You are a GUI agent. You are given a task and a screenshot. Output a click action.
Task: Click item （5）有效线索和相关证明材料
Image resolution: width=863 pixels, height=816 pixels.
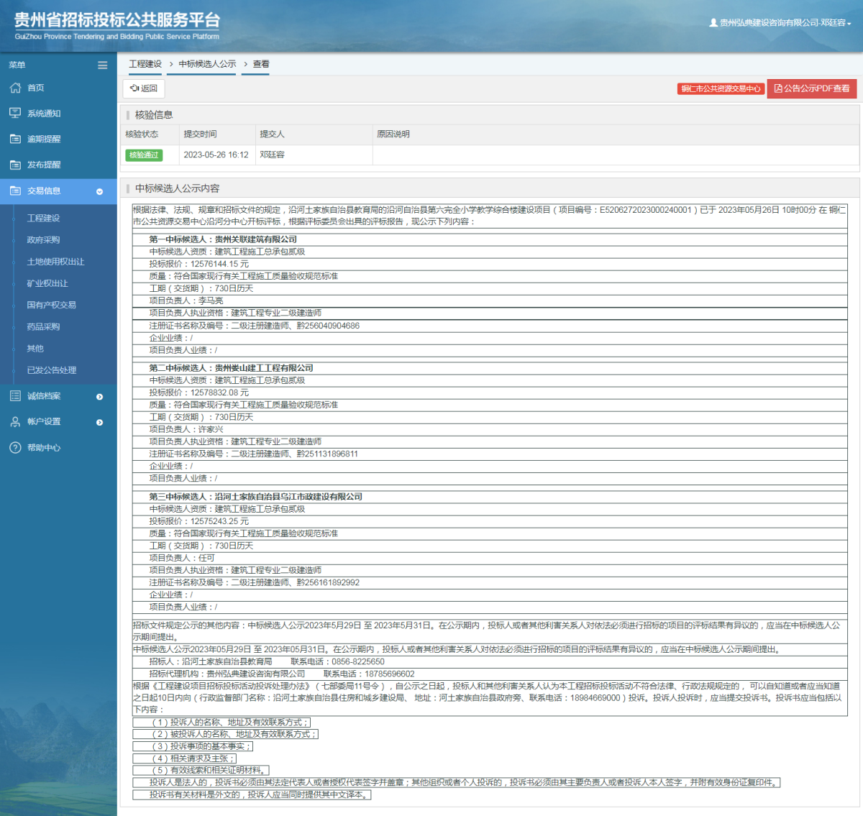click(201, 770)
